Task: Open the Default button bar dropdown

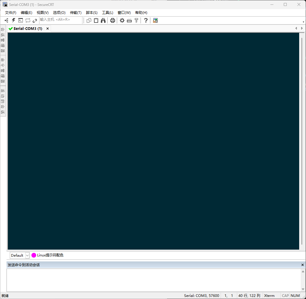Action: 27,256
